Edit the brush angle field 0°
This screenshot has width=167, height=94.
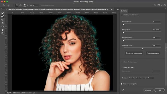pyautogui.click(x=35, y=5)
